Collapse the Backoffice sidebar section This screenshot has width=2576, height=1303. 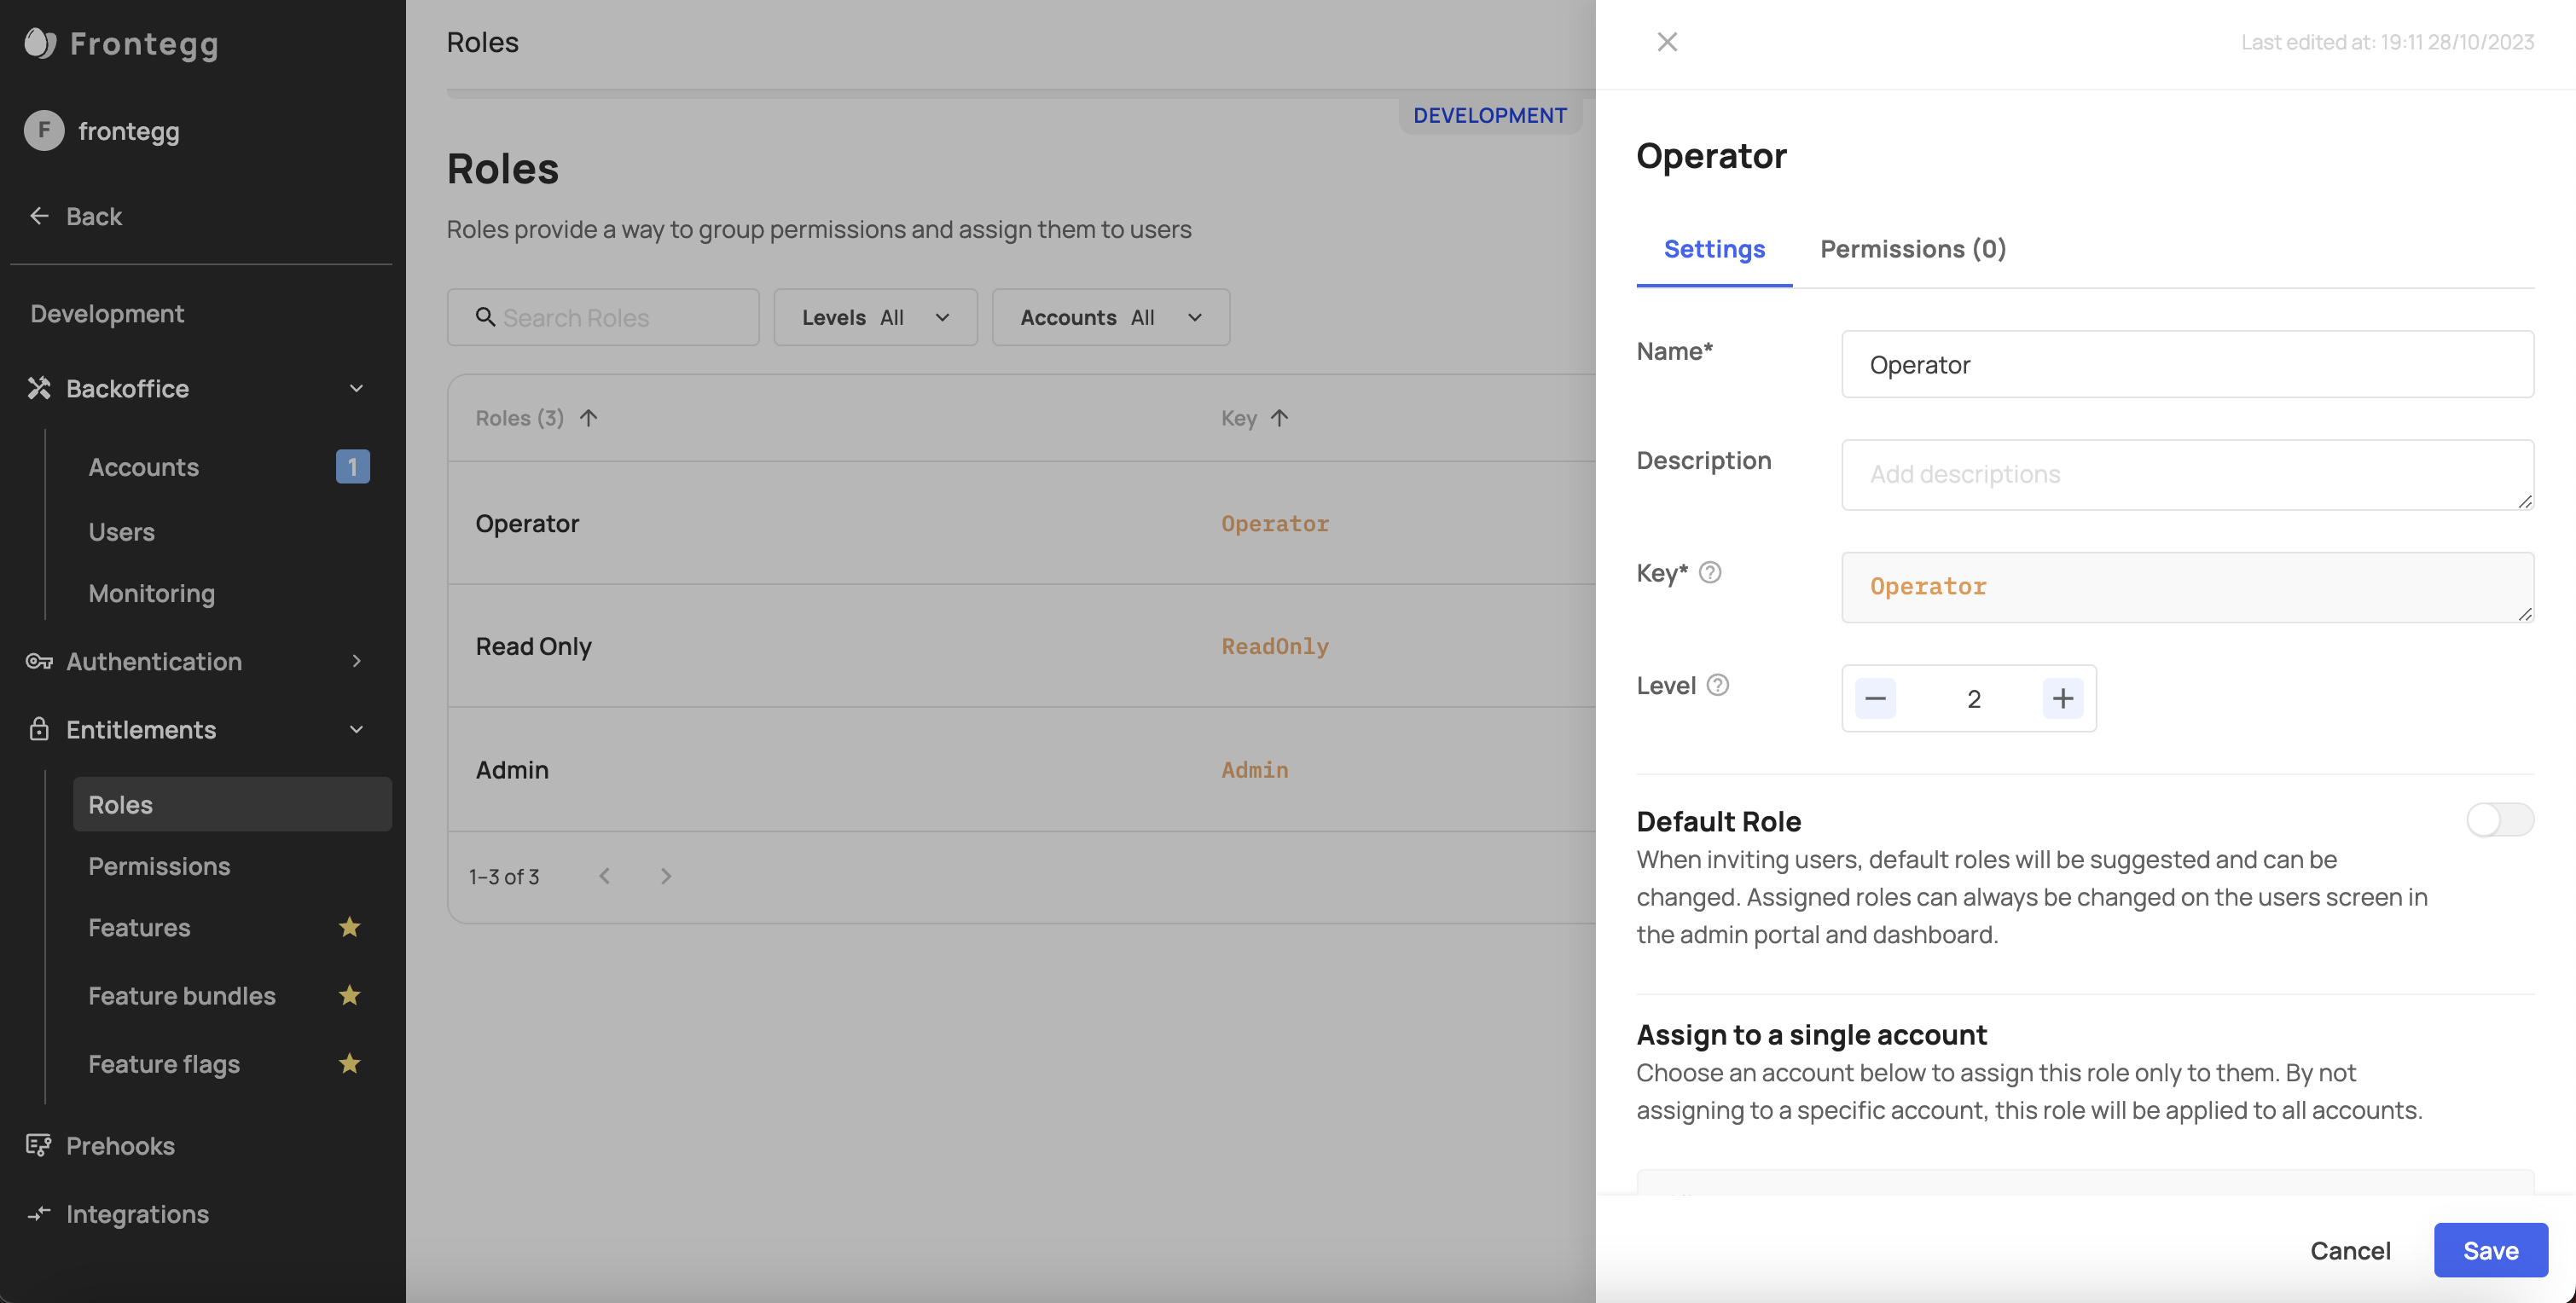[x=356, y=388]
